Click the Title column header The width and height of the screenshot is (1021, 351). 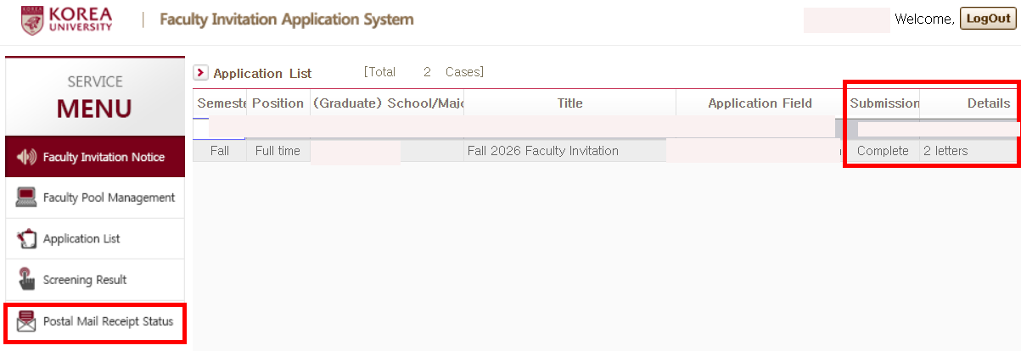click(x=569, y=103)
